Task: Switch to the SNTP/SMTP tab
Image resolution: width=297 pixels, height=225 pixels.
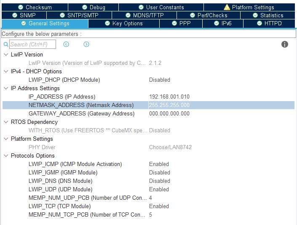Action: tap(79, 15)
